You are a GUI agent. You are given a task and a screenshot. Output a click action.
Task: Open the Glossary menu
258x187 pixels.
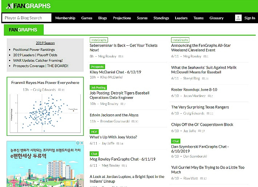[216, 18]
